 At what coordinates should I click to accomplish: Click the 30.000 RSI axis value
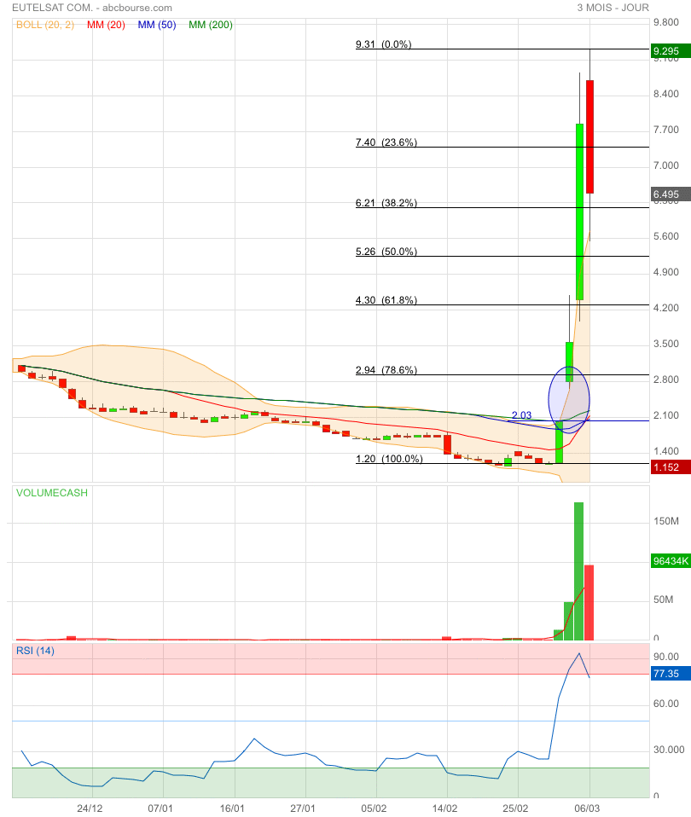tap(669, 750)
